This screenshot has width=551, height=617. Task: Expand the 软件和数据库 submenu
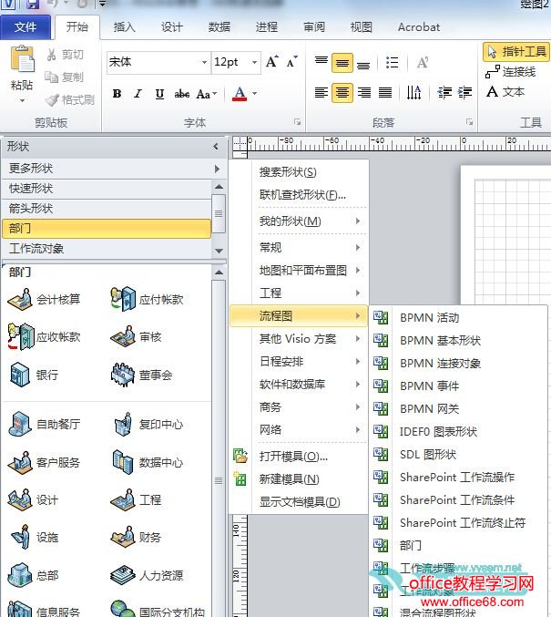coord(299,384)
